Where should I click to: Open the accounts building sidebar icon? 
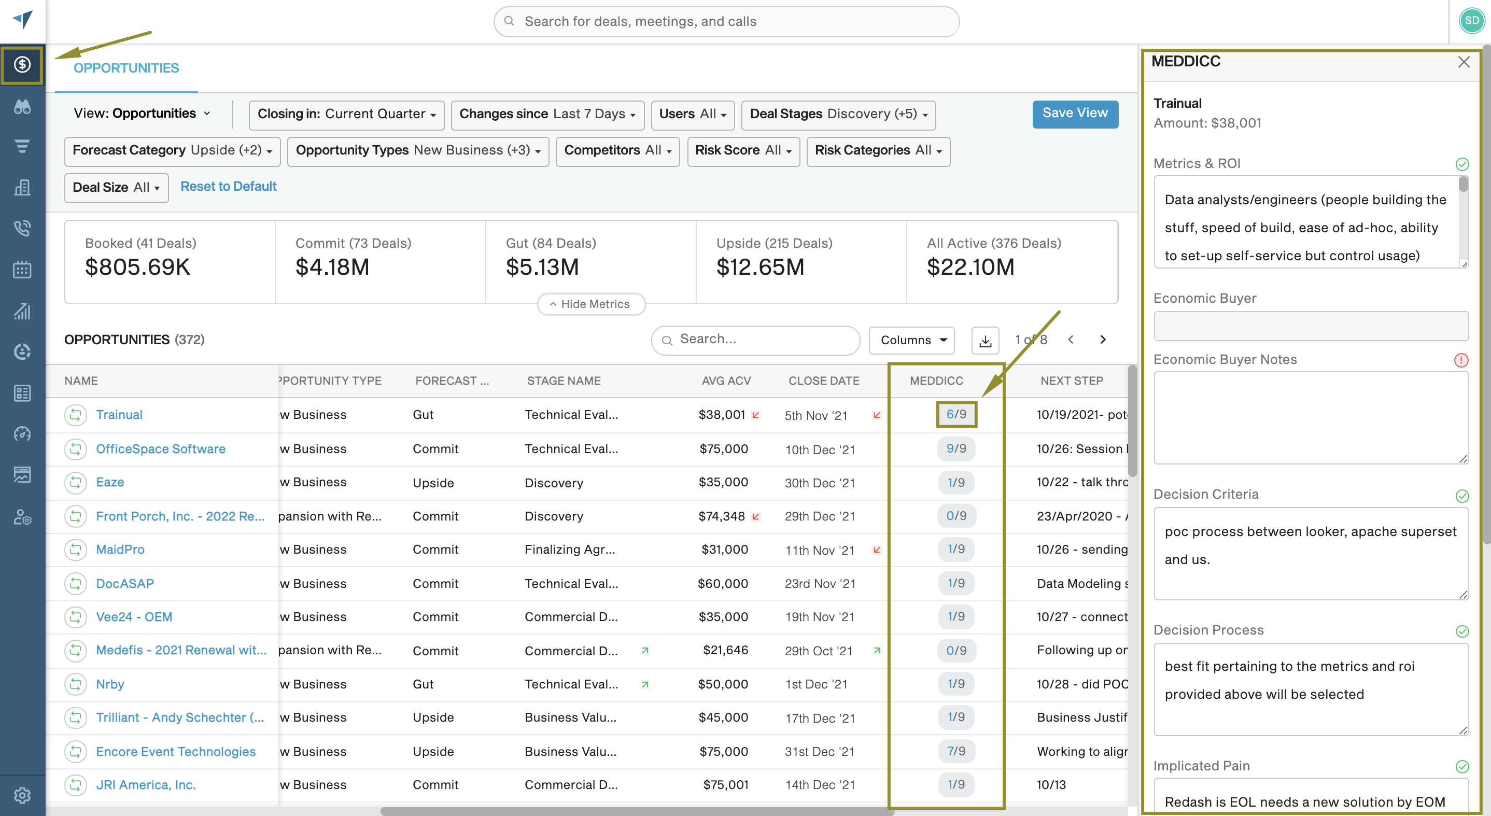(22, 187)
